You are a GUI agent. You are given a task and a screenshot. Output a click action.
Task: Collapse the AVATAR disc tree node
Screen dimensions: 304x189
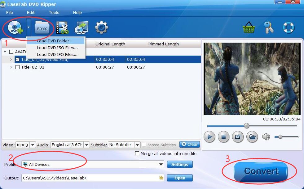pyautogui.click(x=5, y=52)
